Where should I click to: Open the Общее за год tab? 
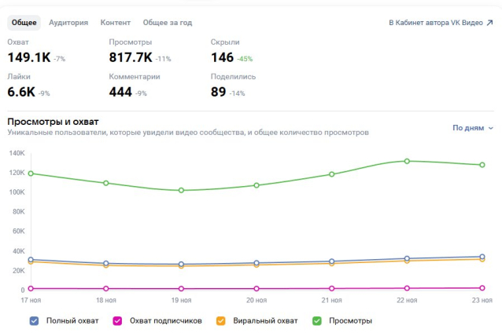point(168,23)
